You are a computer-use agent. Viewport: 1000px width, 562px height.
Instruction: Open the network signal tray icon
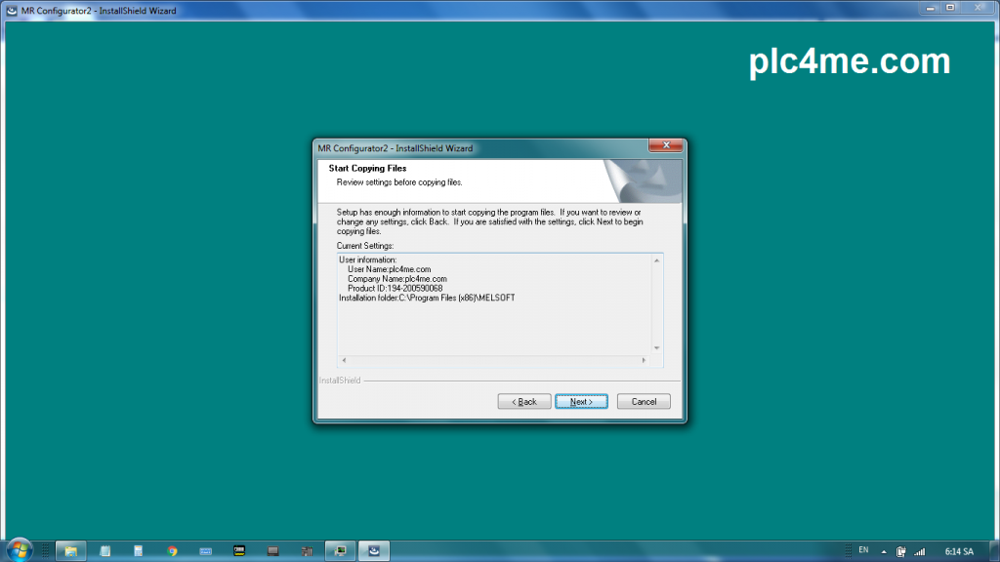[919, 551]
